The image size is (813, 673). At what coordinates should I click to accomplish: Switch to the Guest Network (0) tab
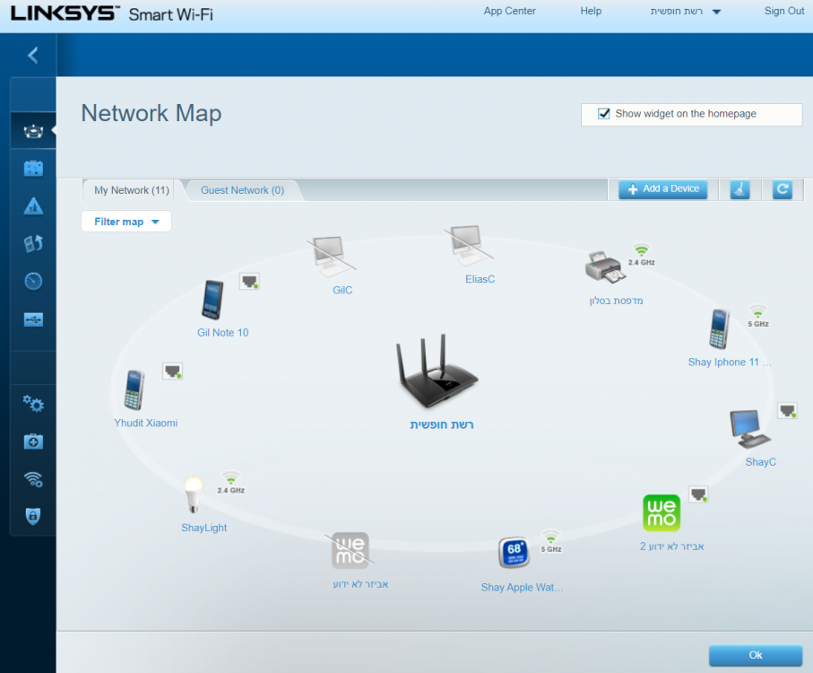click(x=242, y=190)
